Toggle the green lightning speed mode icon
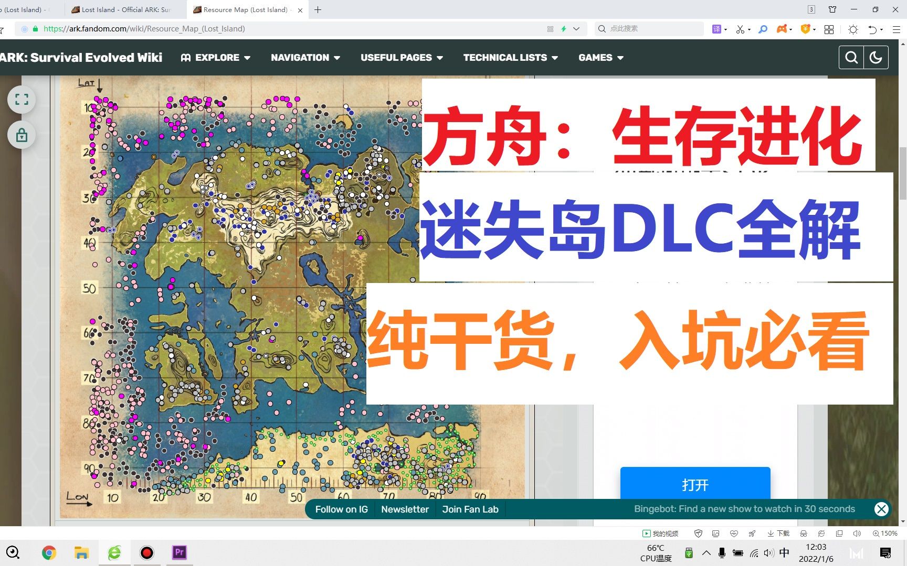The height and width of the screenshot is (566, 907). tap(564, 29)
